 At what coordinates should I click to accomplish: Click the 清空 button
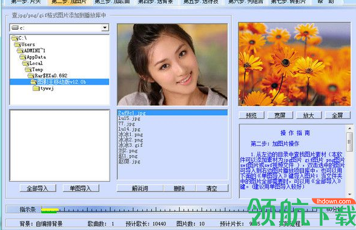point(212,188)
